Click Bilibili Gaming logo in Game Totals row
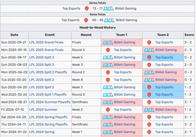 (x=109, y=20)
